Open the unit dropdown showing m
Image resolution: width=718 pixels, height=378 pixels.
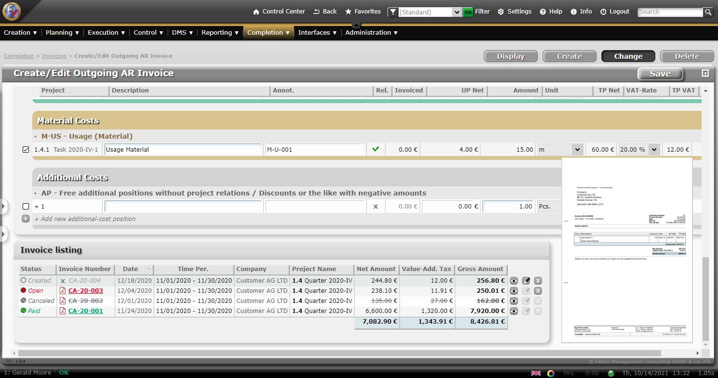(x=577, y=150)
